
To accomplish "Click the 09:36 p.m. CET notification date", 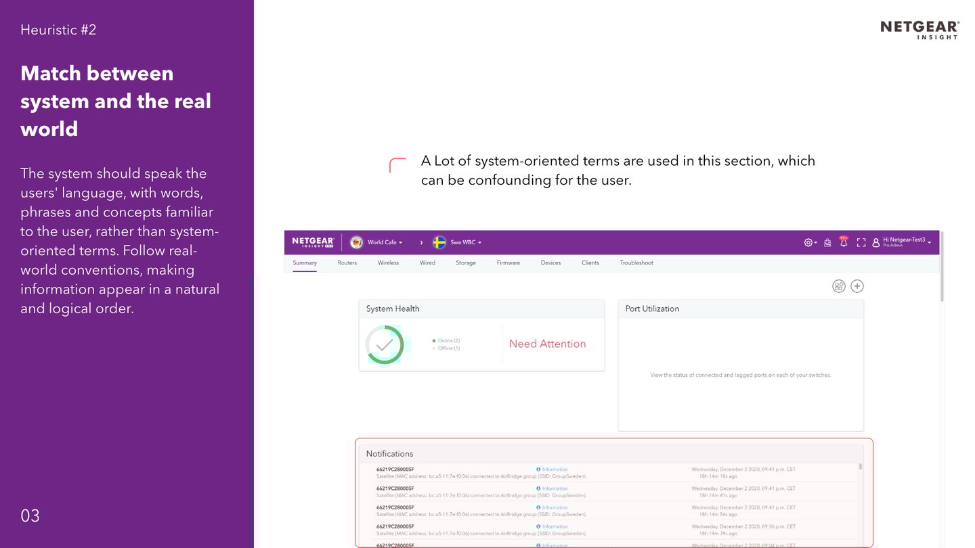I will coord(743,526).
